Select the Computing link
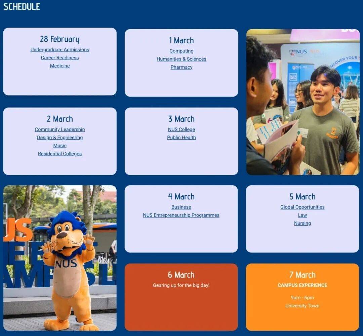 click(182, 51)
